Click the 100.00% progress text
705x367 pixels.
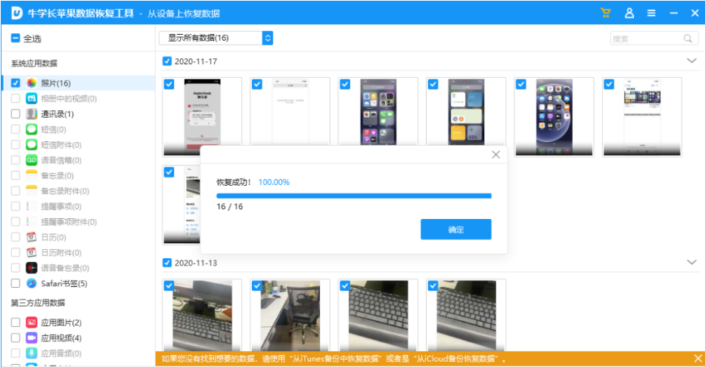coord(274,182)
